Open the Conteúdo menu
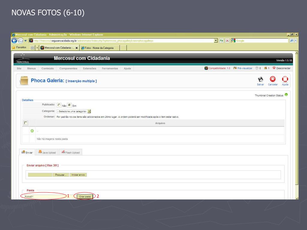Image resolution: width=307 pixels, height=230 pixels. coord(48,69)
